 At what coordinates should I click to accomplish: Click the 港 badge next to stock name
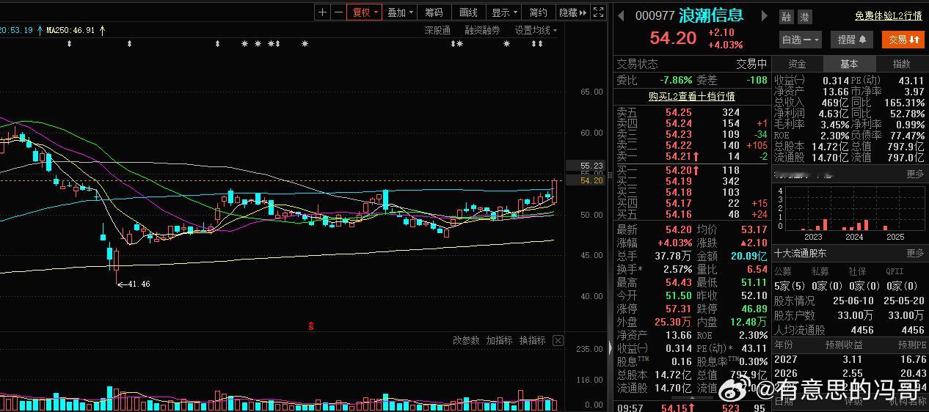click(805, 17)
